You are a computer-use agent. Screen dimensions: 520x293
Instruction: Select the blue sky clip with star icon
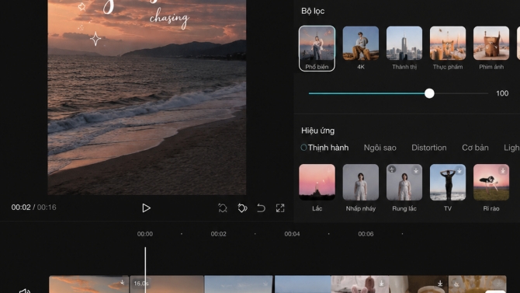coord(239,284)
